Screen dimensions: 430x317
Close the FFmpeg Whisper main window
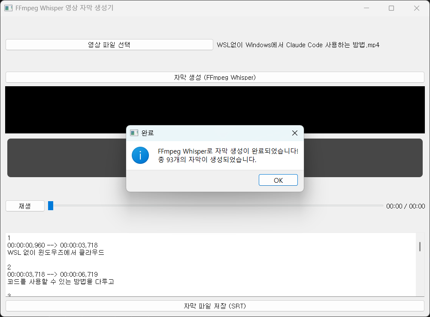tap(417, 8)
